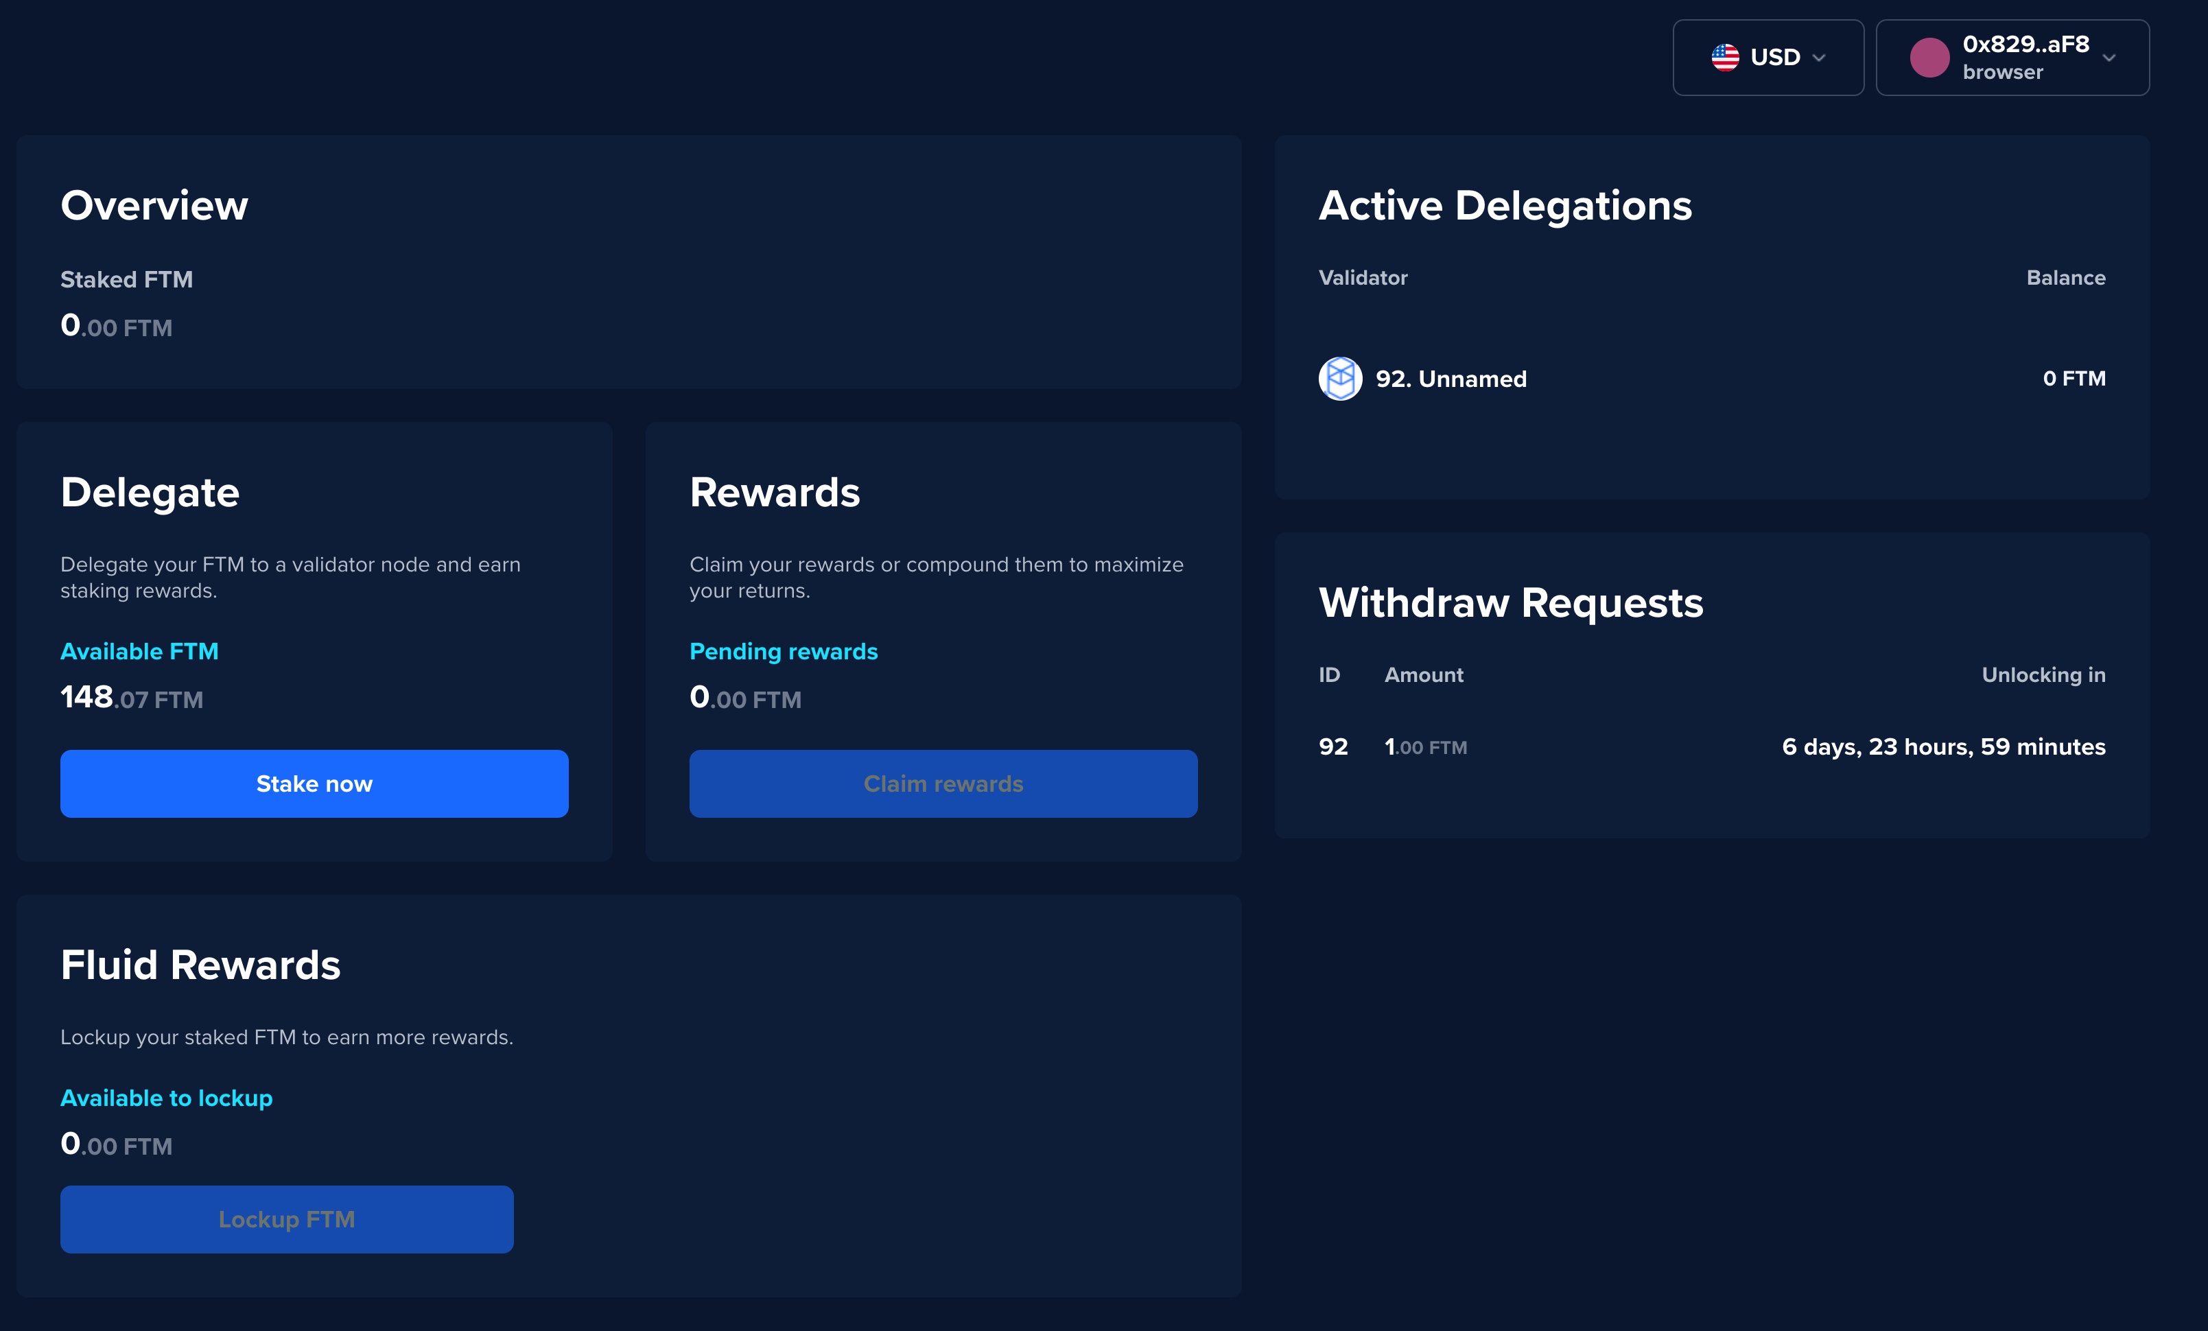Viewport: 2208px width, 1331px height.
Task: Click the Pending rewards label
Action: click(783, 652)
